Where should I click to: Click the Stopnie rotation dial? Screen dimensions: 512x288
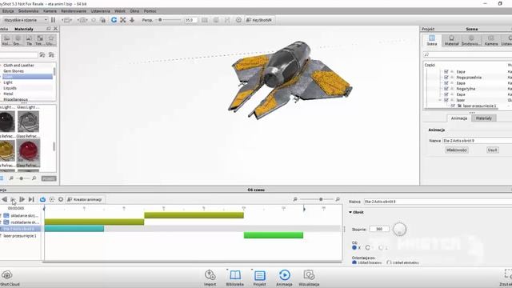(399, 230)
